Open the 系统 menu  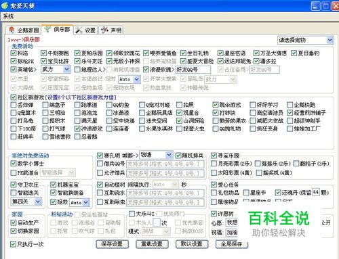[8, 16]
